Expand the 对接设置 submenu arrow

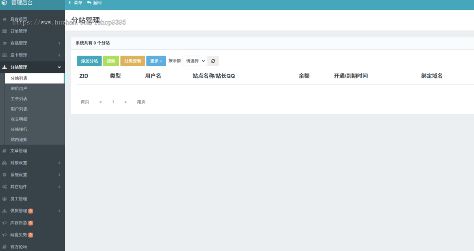pos(59,163)
